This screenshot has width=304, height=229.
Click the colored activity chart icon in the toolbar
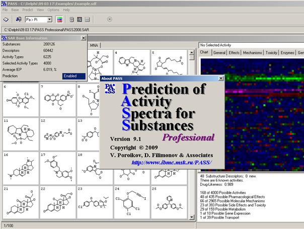[59, 20]
